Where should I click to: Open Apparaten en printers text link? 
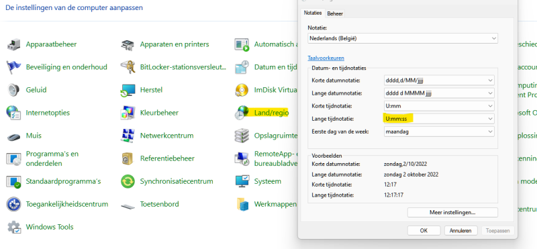175,44
